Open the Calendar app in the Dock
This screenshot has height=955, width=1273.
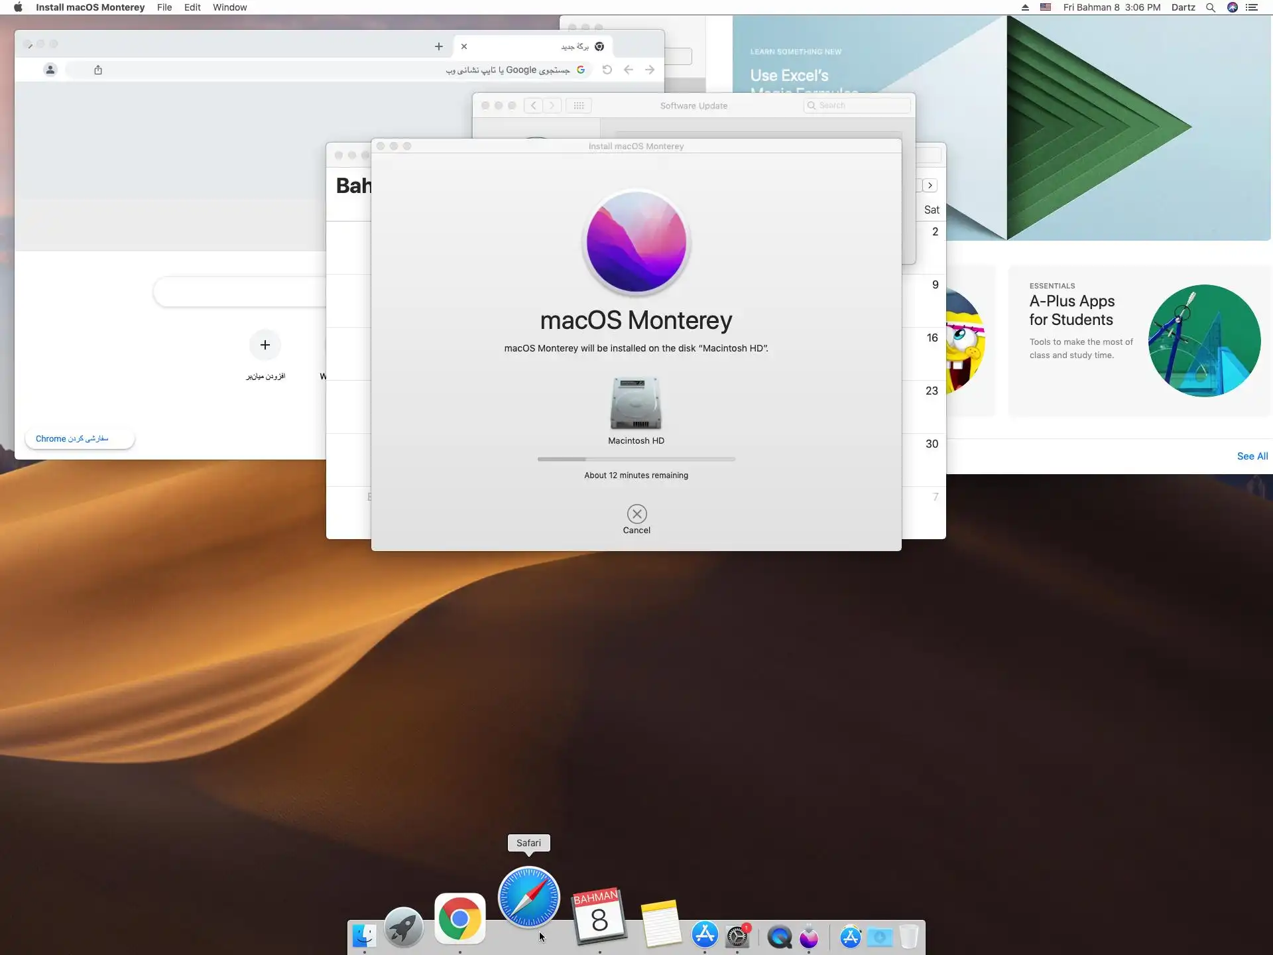click(x=599, y=917)
